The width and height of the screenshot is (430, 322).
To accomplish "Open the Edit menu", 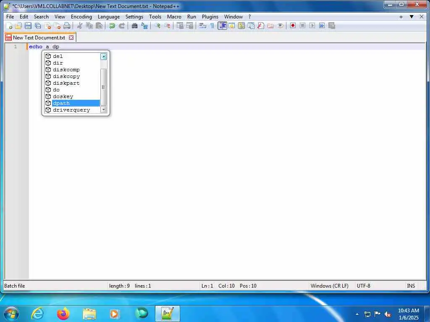I will click(x=24, y=17).
